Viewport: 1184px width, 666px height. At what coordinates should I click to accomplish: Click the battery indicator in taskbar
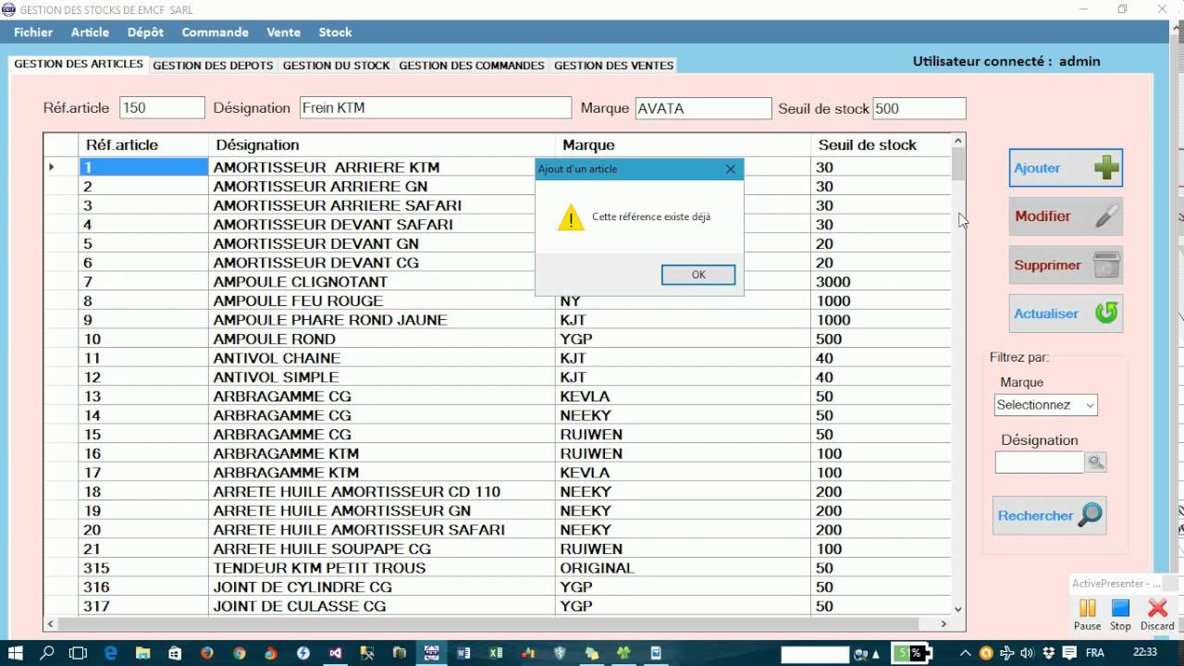(x=912, y=653)
